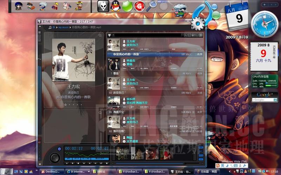Open search magnifier in album art panel
The image size is (281, 175).
pos(100,35)
